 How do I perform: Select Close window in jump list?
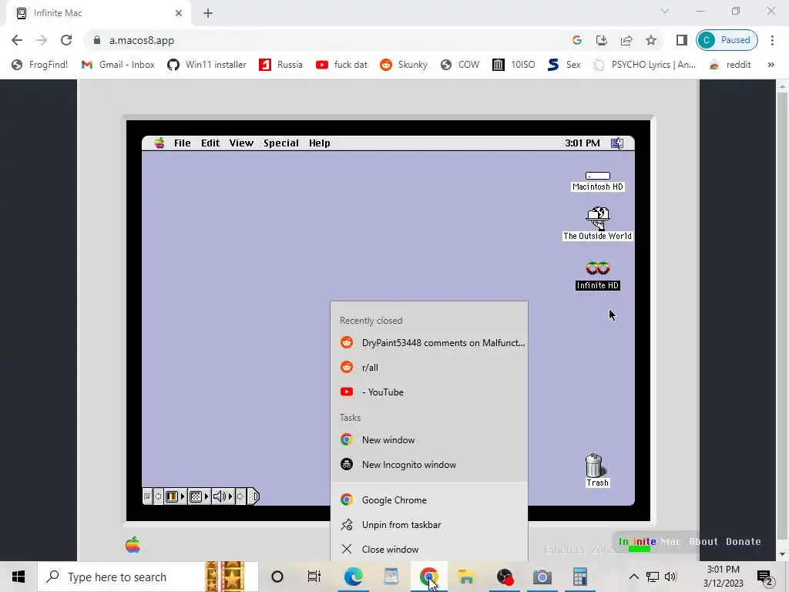429,549
